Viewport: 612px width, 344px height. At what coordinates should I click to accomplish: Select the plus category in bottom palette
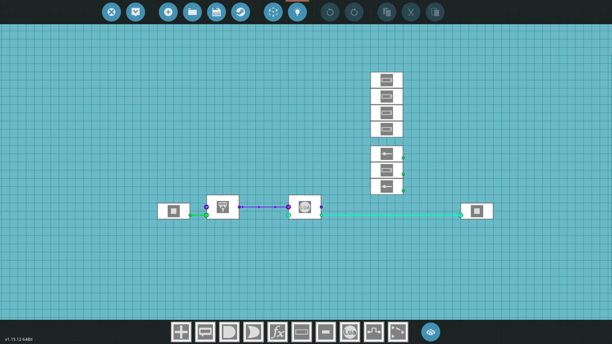(x=181, y=332)
